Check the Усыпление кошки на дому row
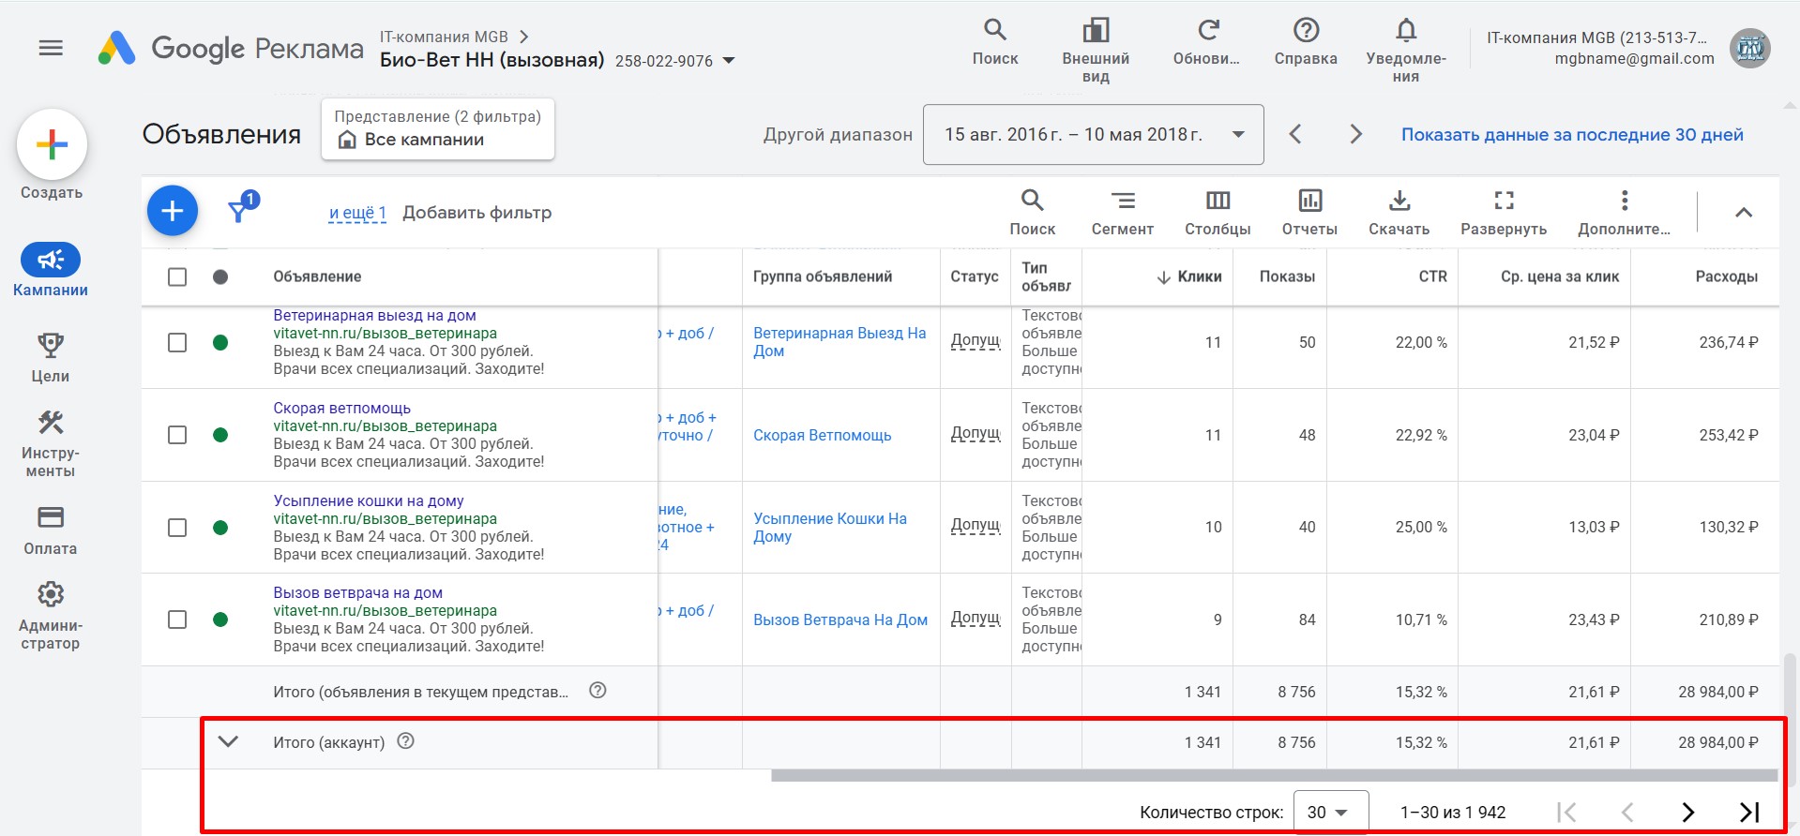Viewport: 1800px width, 836px height. pyautogui.click(x=177, y=528)
